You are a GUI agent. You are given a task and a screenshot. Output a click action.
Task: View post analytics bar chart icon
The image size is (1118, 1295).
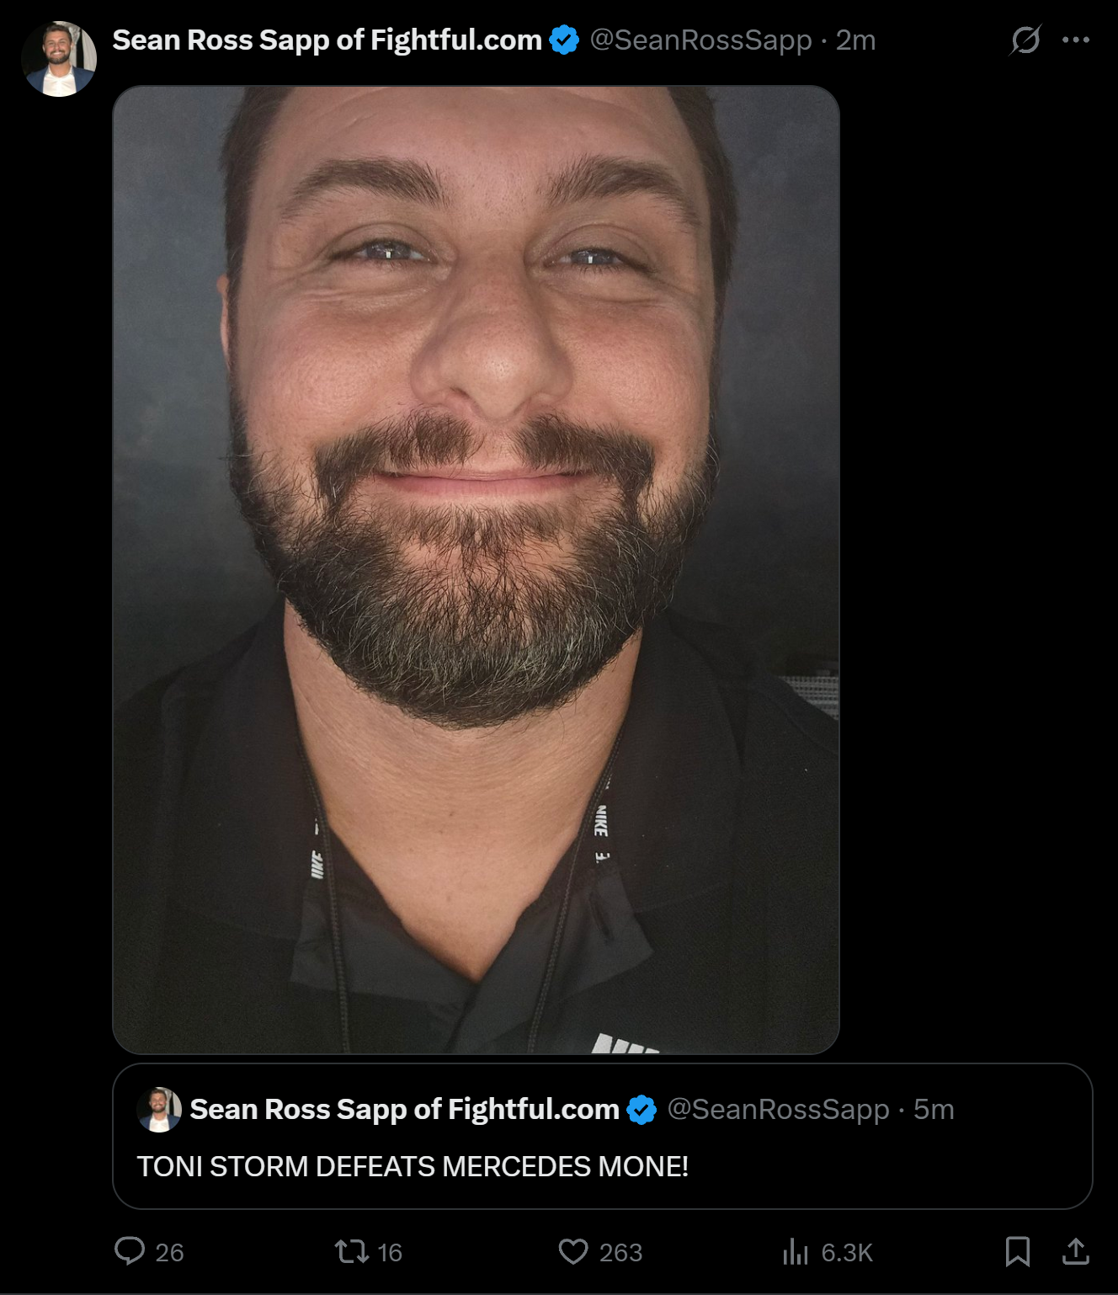pos(796,1251)
